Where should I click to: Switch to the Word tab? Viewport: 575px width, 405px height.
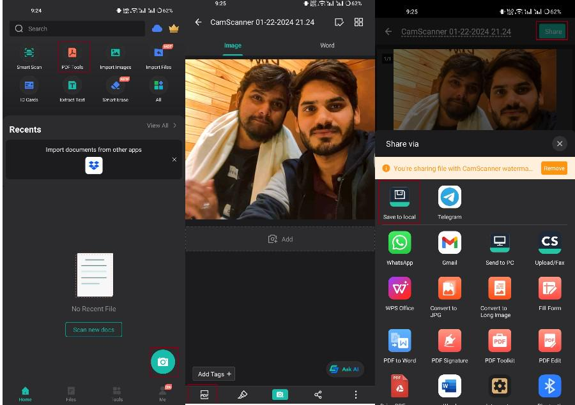click(x=327, y=45)
